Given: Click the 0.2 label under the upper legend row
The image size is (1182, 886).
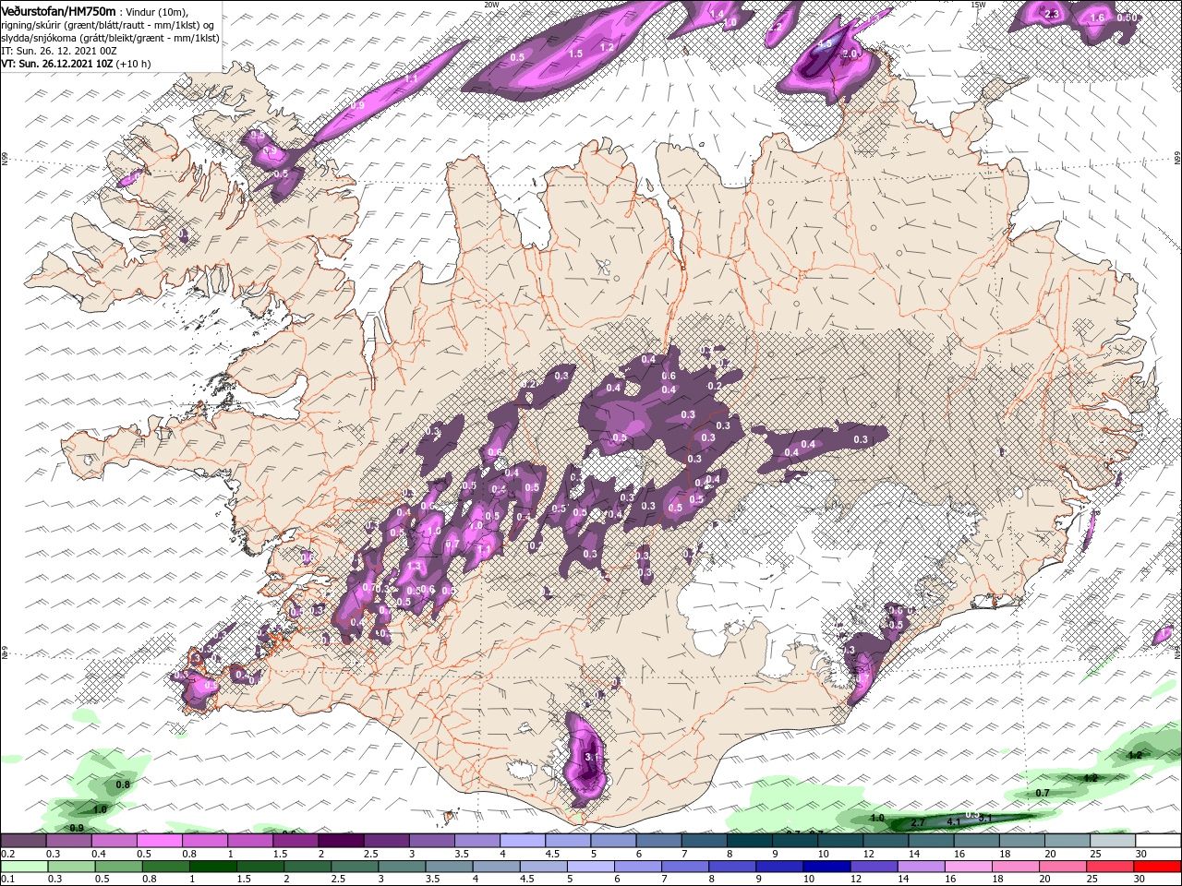Looking at the screenshot, I should [x=7, y=854].
